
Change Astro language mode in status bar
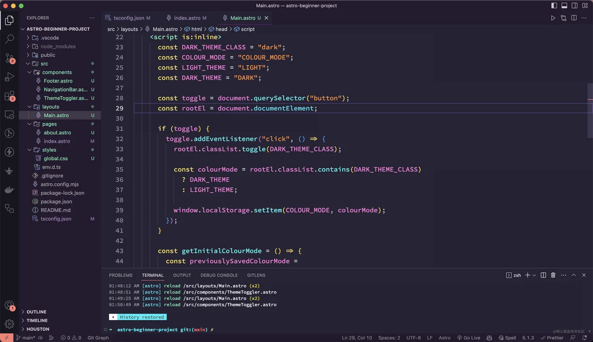point(445,338)
